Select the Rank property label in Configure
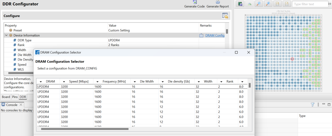The image size is (332, 136). pos(21,45)
